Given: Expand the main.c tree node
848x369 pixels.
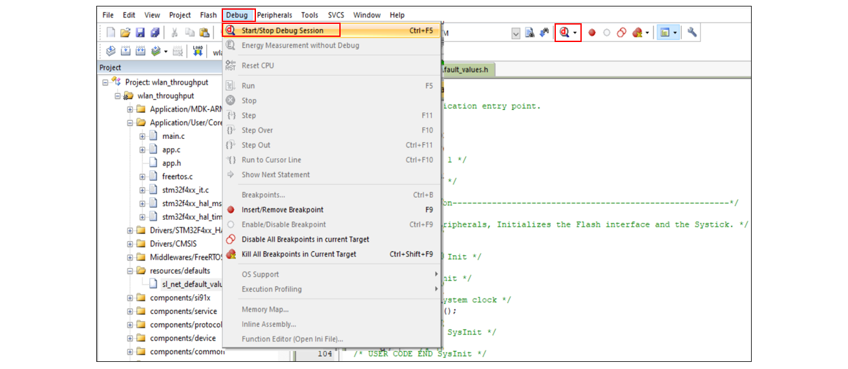Looking at the screenshot, I should 142,136.
